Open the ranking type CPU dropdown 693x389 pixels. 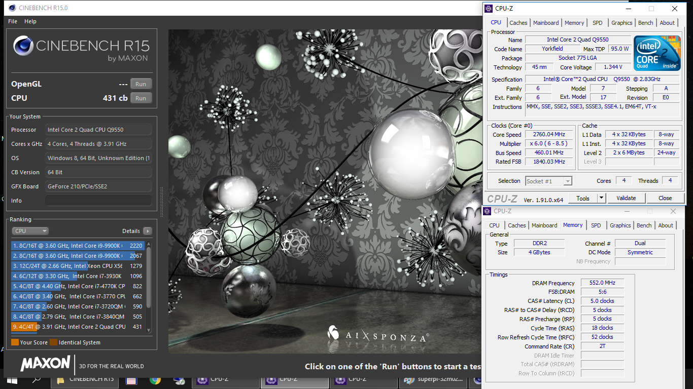click(30, 231)
